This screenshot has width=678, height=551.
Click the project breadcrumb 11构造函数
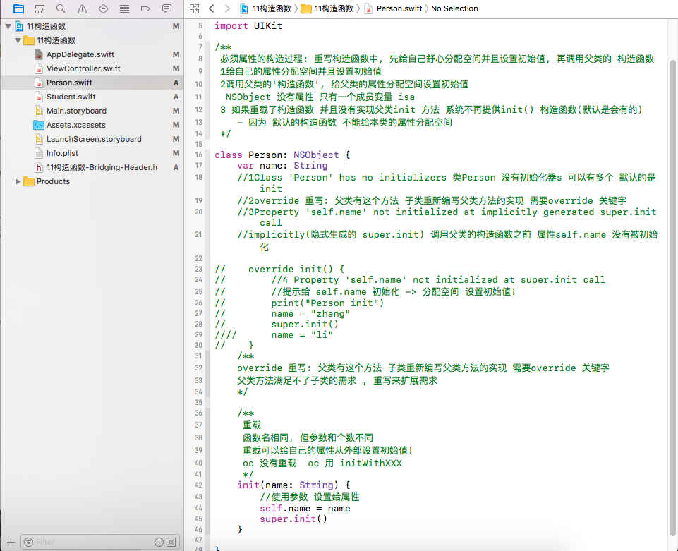tap(267, 8)
